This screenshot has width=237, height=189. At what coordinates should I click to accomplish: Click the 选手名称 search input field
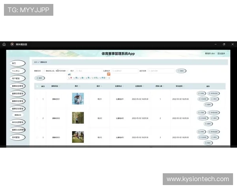[x=161, y=71]
